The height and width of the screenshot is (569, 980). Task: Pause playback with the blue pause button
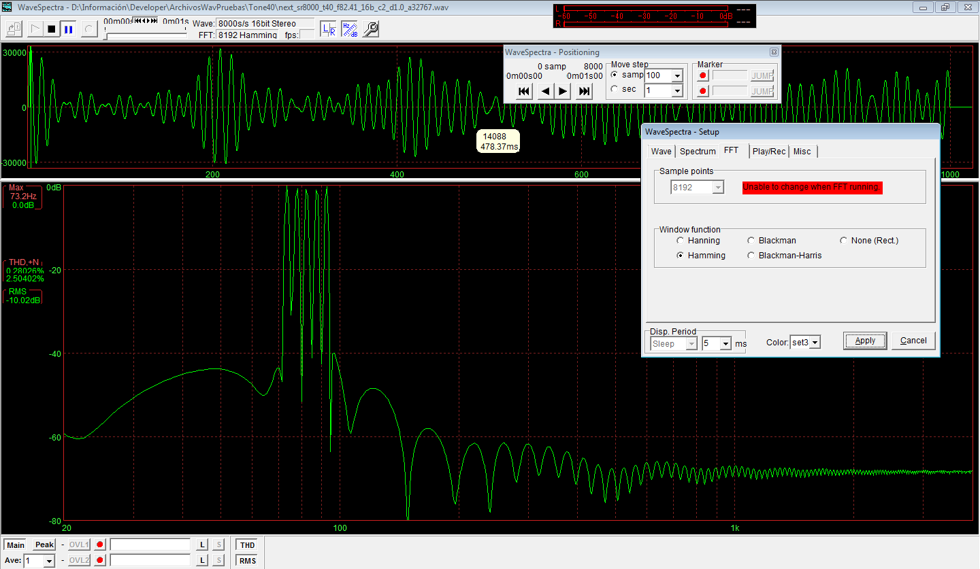(69, 29)
